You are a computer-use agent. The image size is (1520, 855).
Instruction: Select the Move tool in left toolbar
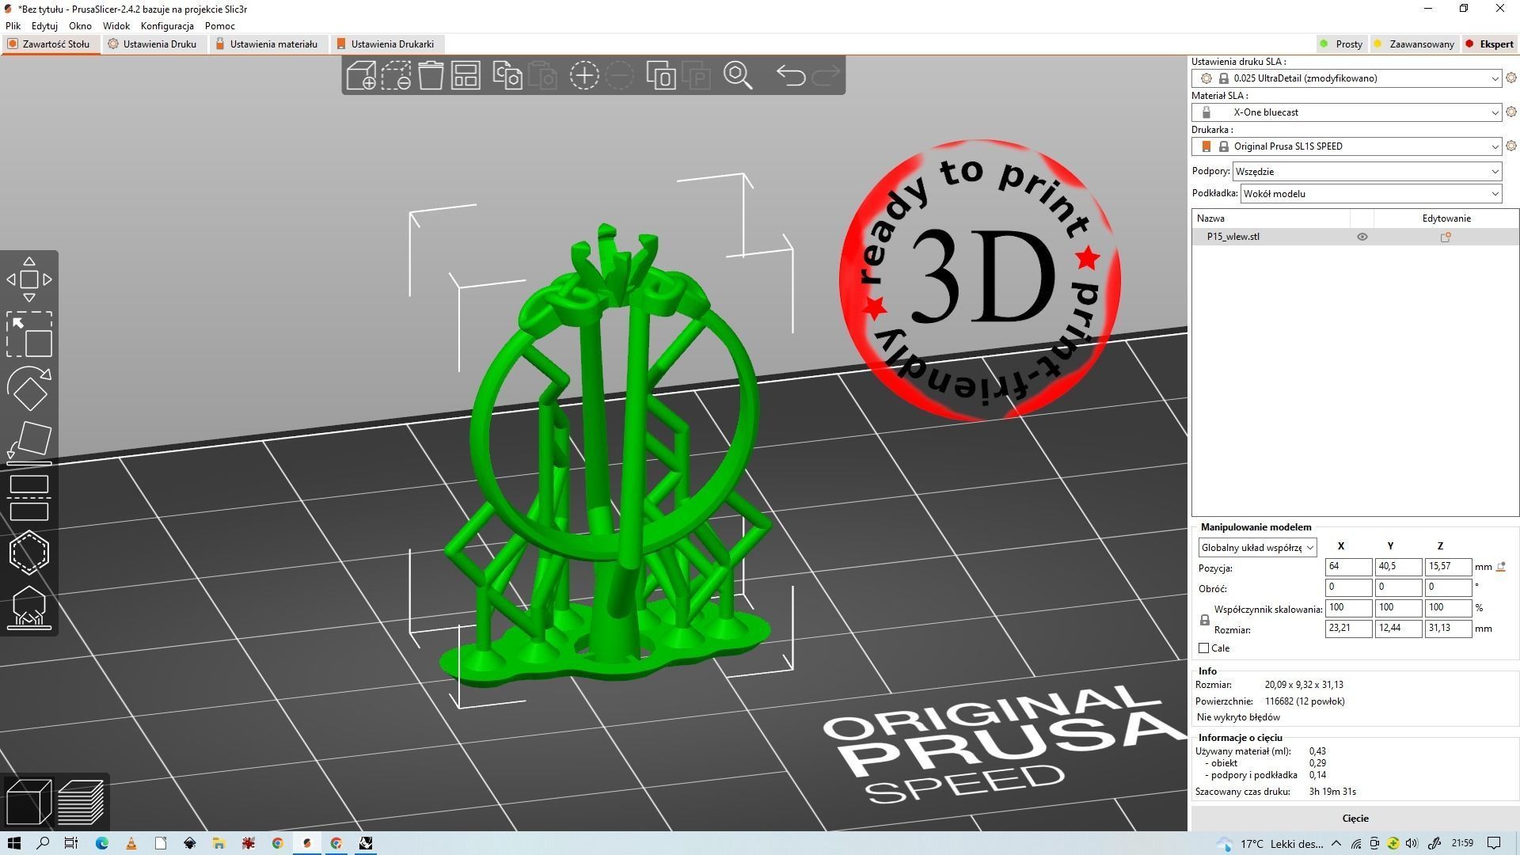pyautogui.click(x=29, y=279)
